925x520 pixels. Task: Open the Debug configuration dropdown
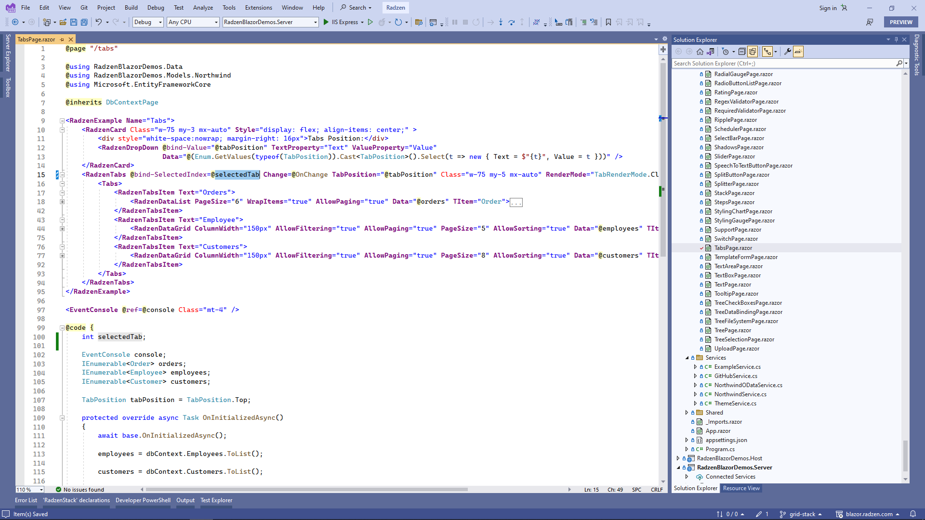(160, 22)
